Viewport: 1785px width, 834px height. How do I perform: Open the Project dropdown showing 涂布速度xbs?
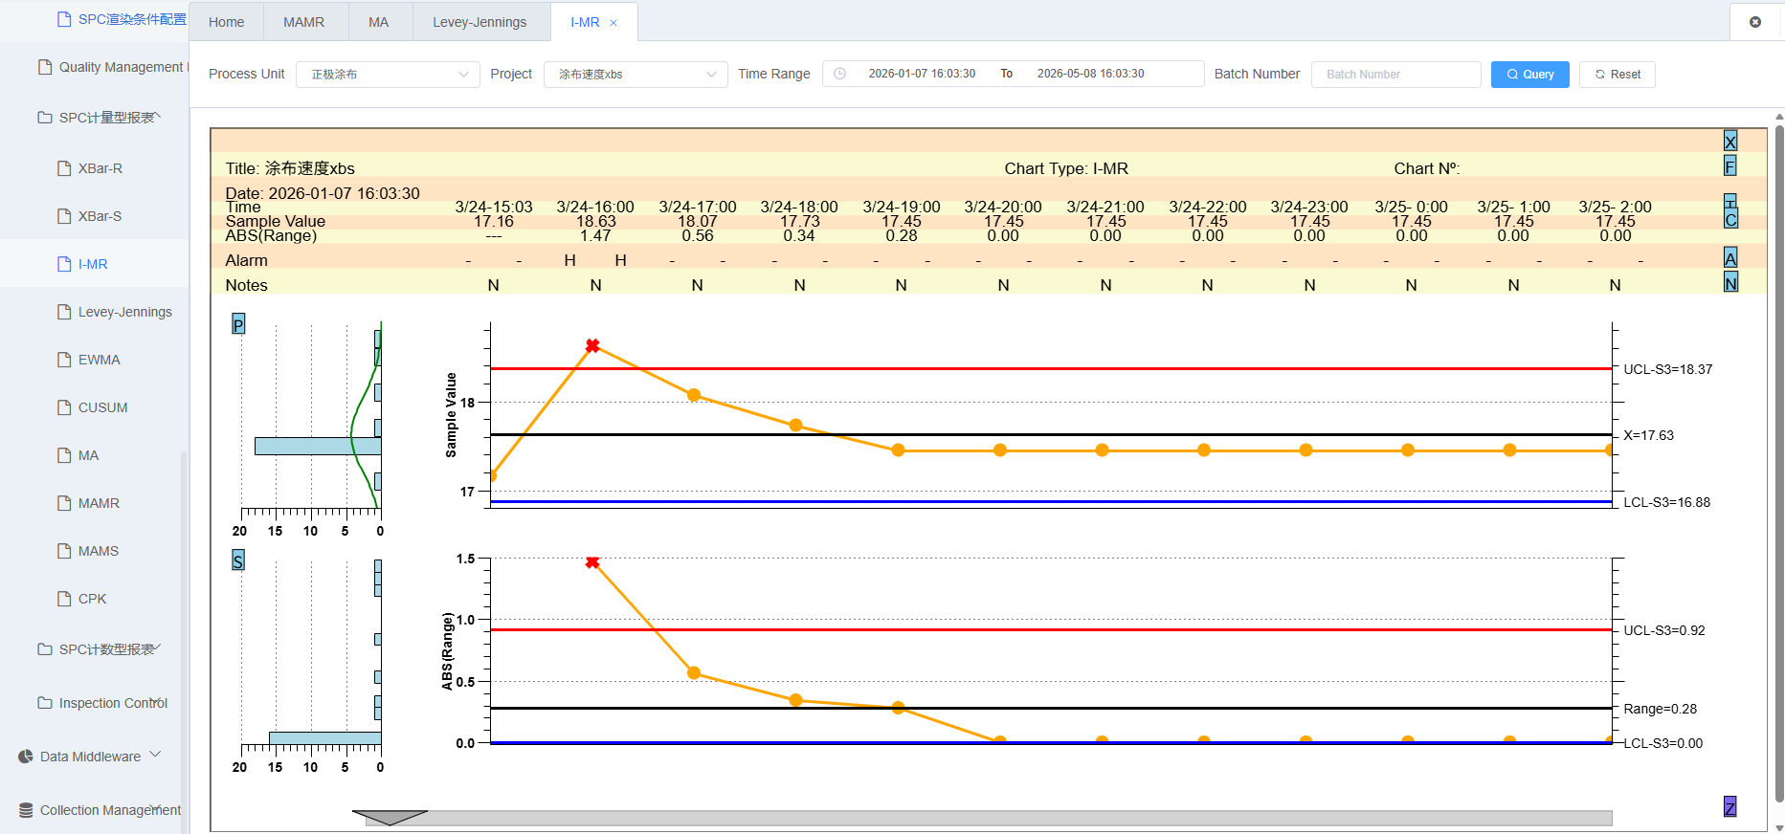tap(636, 75)
